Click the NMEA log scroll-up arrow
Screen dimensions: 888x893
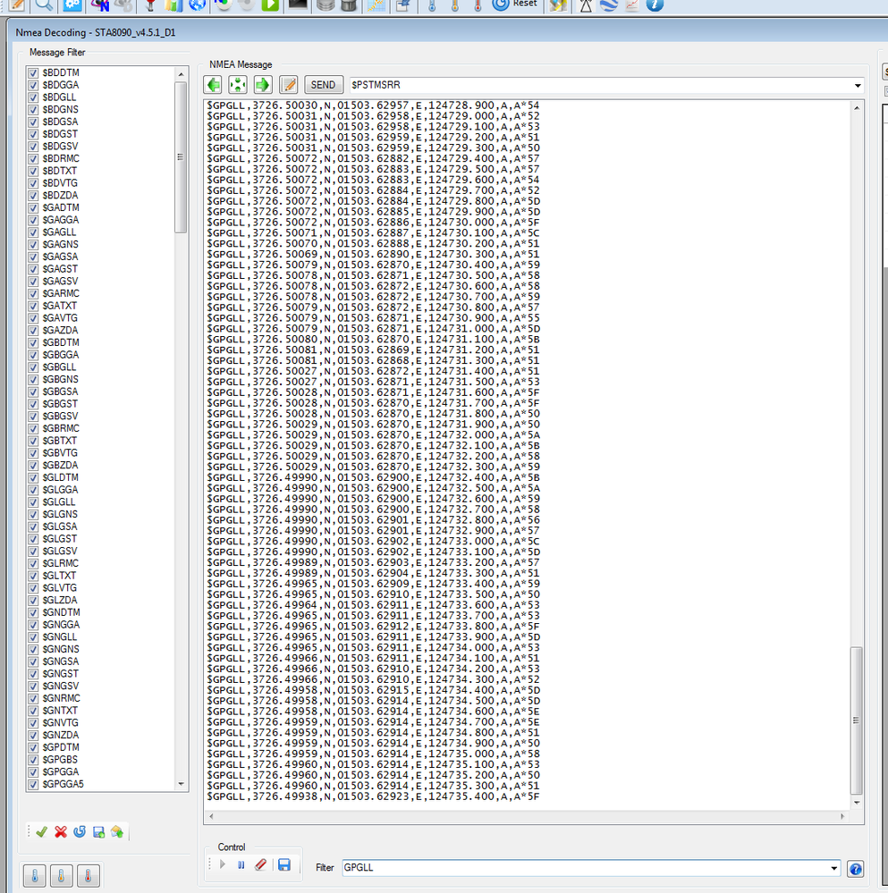(856, 107)
